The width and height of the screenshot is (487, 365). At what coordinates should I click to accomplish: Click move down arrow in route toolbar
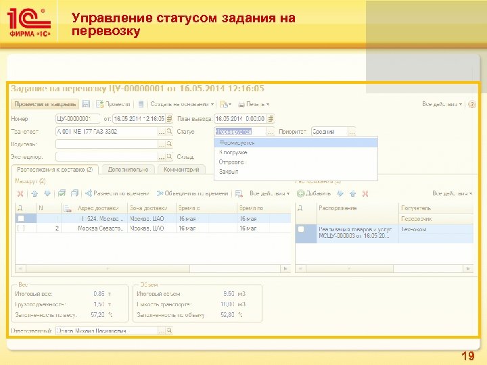(47, 194)
